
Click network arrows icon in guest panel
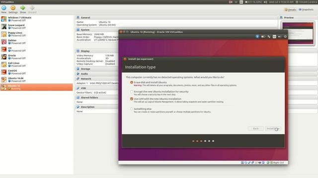[x=269, y=37]
